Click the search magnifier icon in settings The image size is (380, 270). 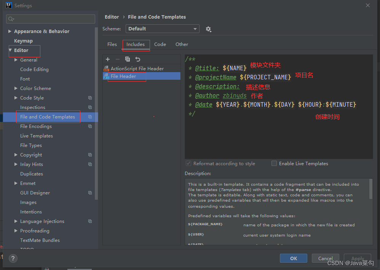click(11, 19)
